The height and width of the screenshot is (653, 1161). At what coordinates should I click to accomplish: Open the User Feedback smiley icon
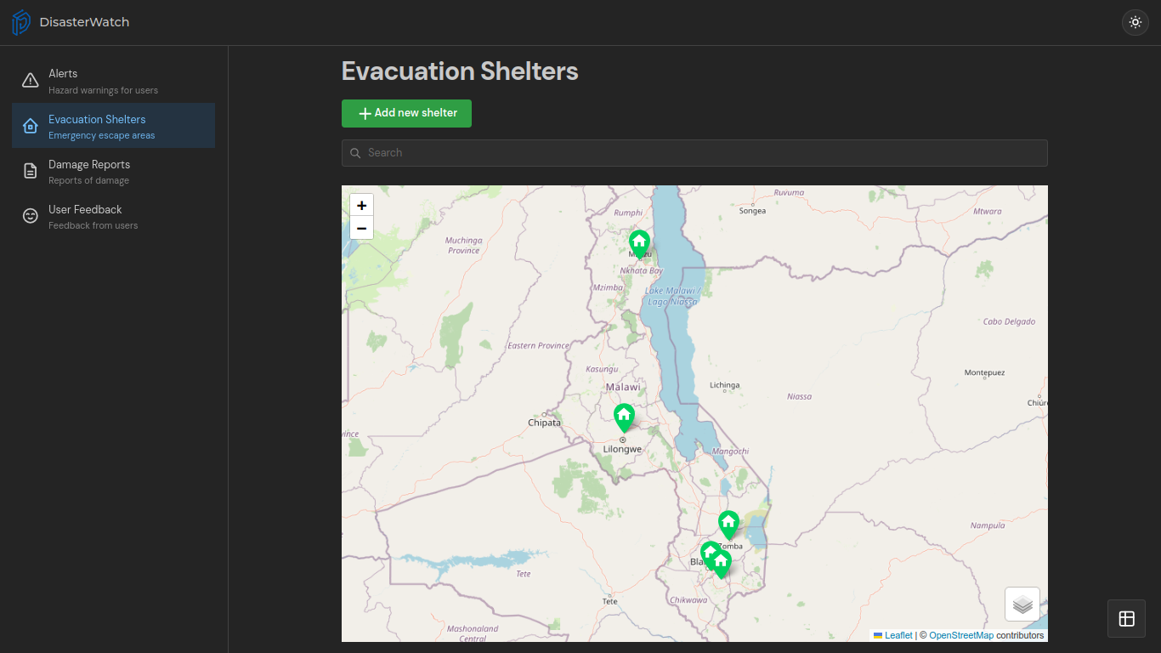31,216
